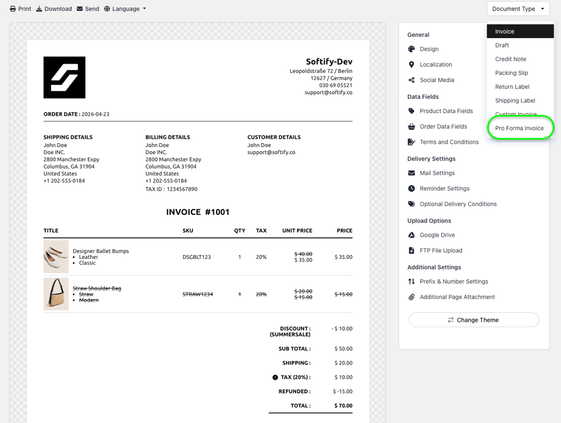Pick Packing Slip in the dropdown list
The height and width of the screenshot is (423, 561).
pyautogui.click(x=511, y=73)
